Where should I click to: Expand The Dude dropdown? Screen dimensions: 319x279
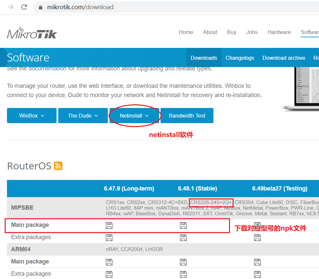pos(83,116)
